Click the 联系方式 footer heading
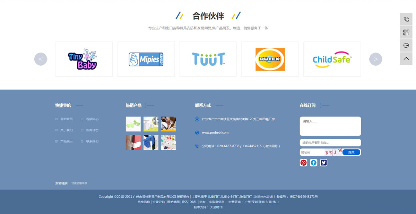Viewport: 416px width, 214px height. click(203, 105)
